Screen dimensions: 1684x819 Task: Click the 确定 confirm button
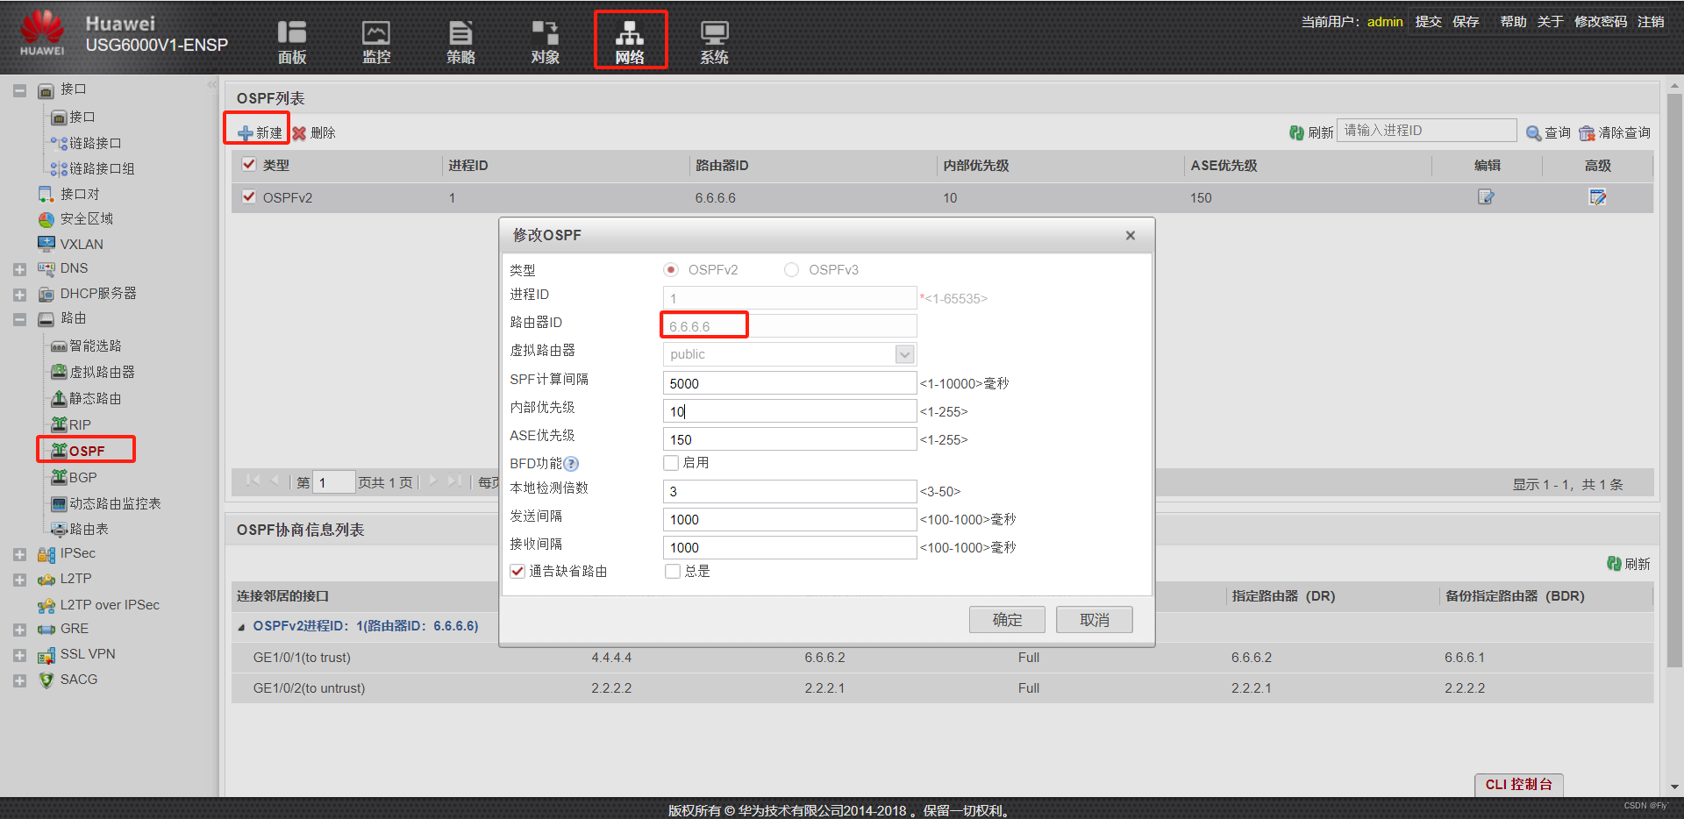(1007, 620)
